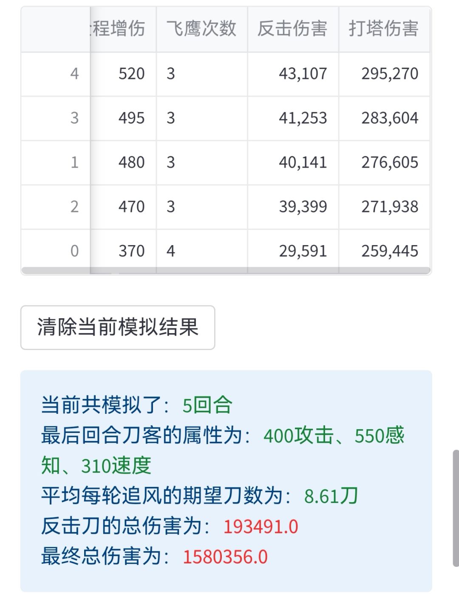
Task: Select the 打塔伤害 column header
Action: pyautogui.click(x=384, y=29)
